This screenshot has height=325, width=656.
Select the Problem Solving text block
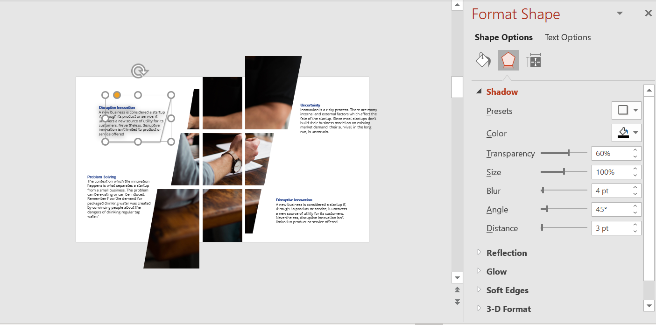119,197
